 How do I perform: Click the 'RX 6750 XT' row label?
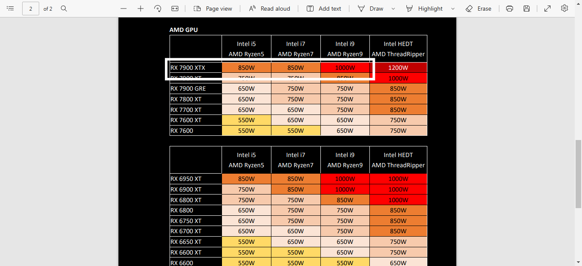tap(186, 221)
